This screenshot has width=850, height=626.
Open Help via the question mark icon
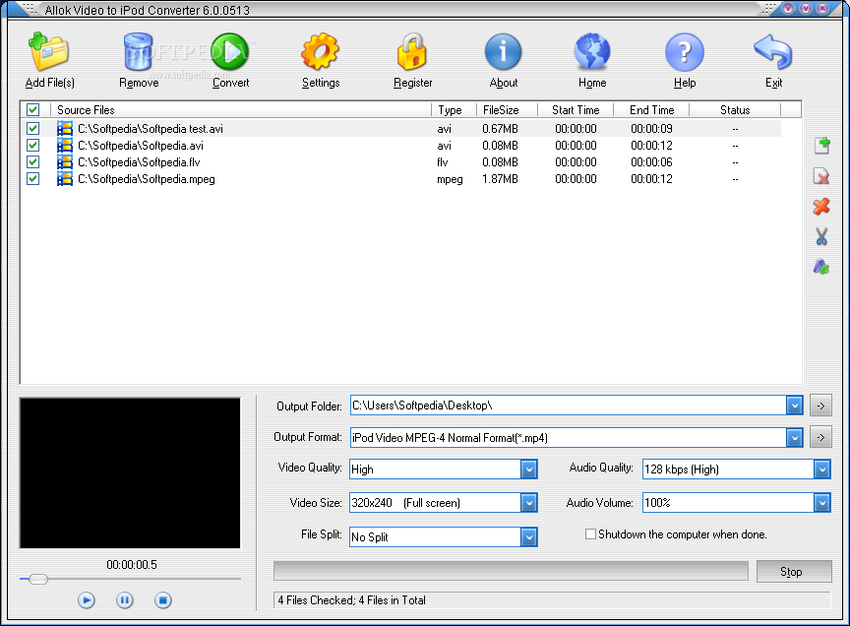[684, 52]
